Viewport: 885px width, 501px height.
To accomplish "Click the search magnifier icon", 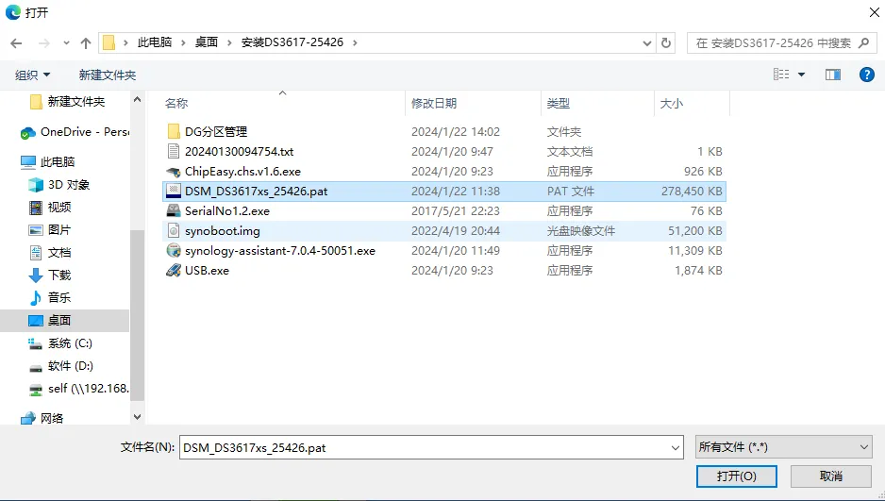I will (863, 42).
